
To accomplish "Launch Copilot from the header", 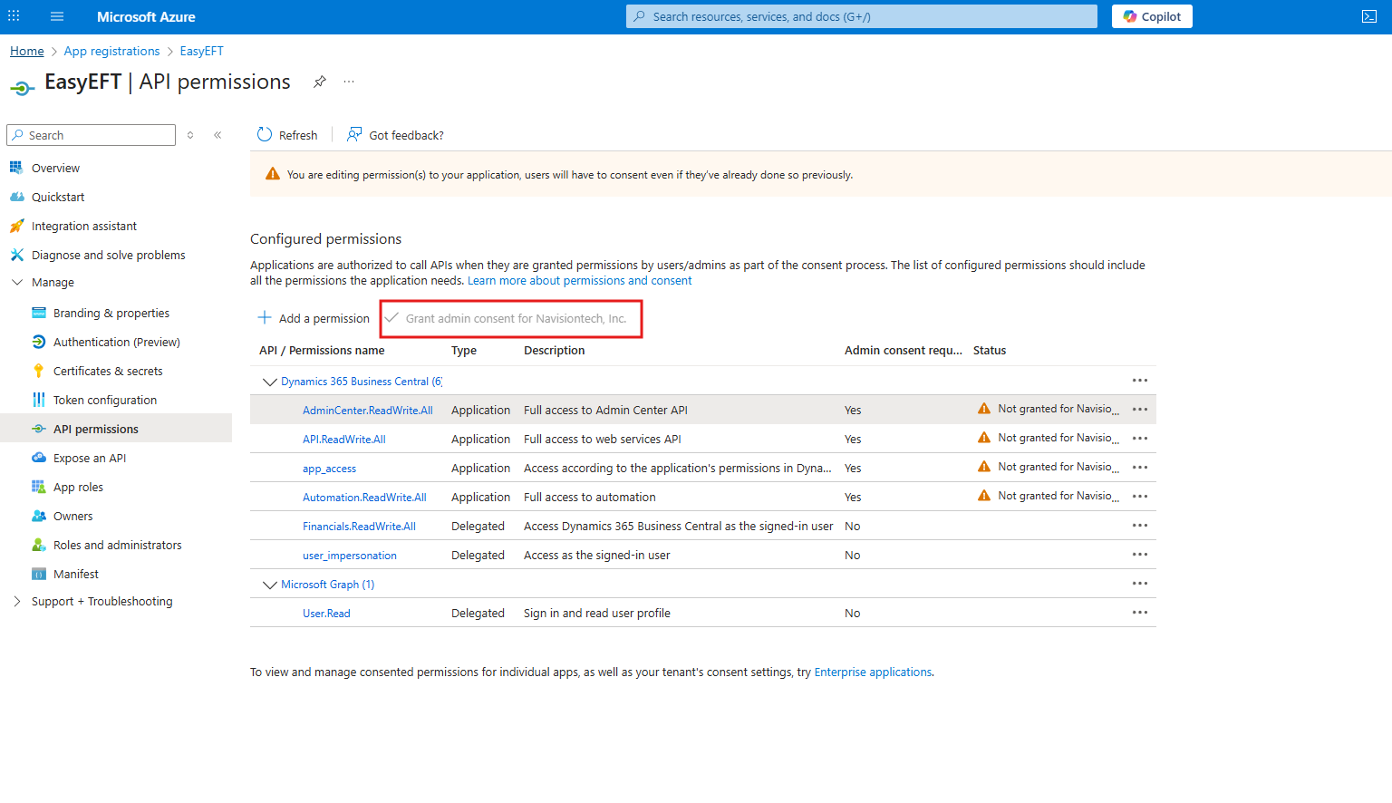I will point(1152,16).
